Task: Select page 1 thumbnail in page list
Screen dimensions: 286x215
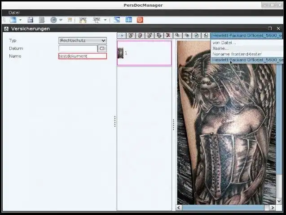Action: 144,53
